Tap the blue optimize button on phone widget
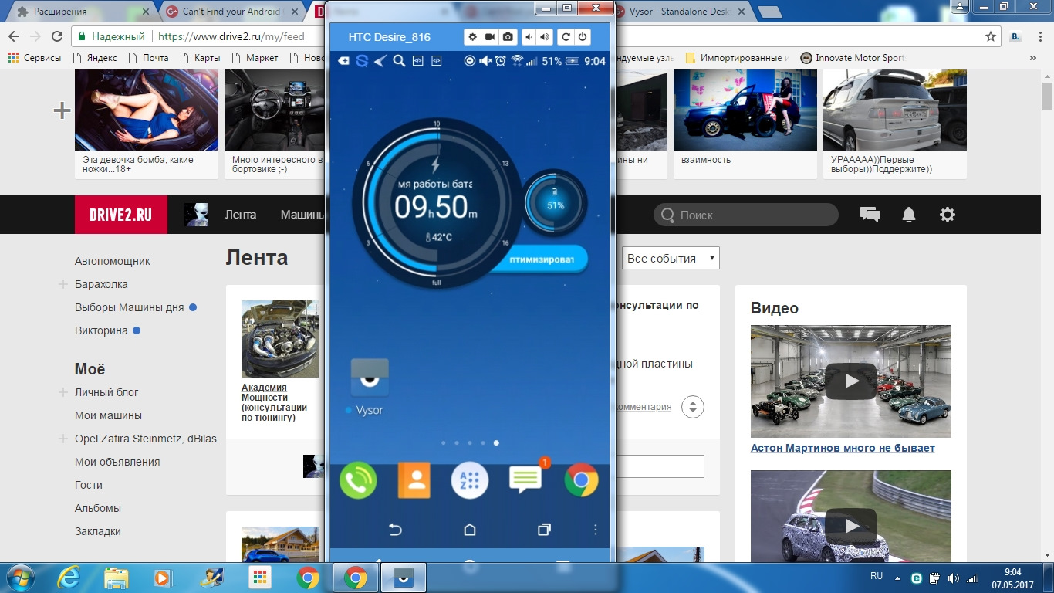This screenshot has width=1054, height=593. (542, 259)
